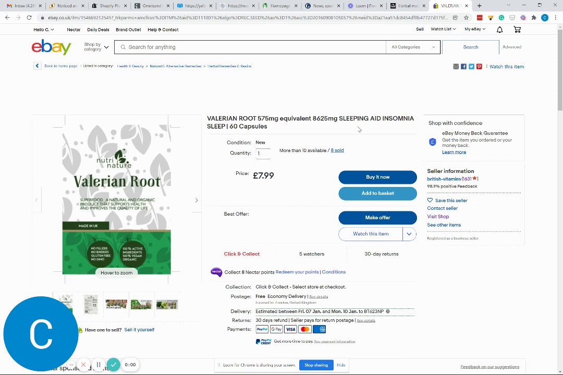
Task: Click Herbal Remedies & Resins breadcrumb
Action: 229,66
